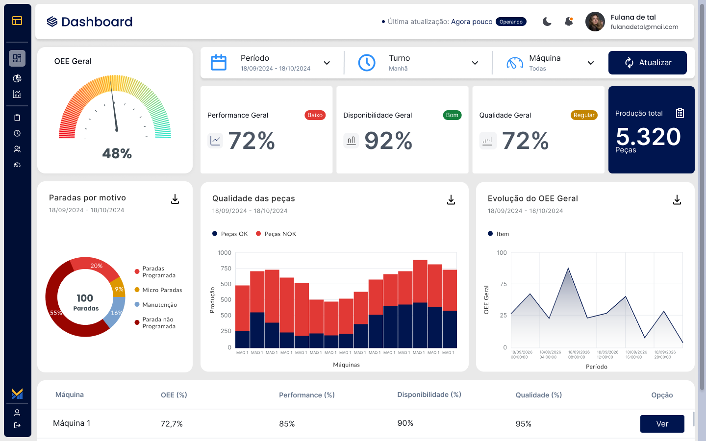Image resolution: width=706 pixels, height=441 pixels.
Task: Sort by the OEE (%) column header
Action: point(174,395)
